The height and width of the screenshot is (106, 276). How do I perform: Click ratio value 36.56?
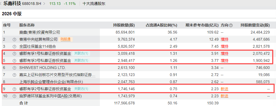coord(173,32)
